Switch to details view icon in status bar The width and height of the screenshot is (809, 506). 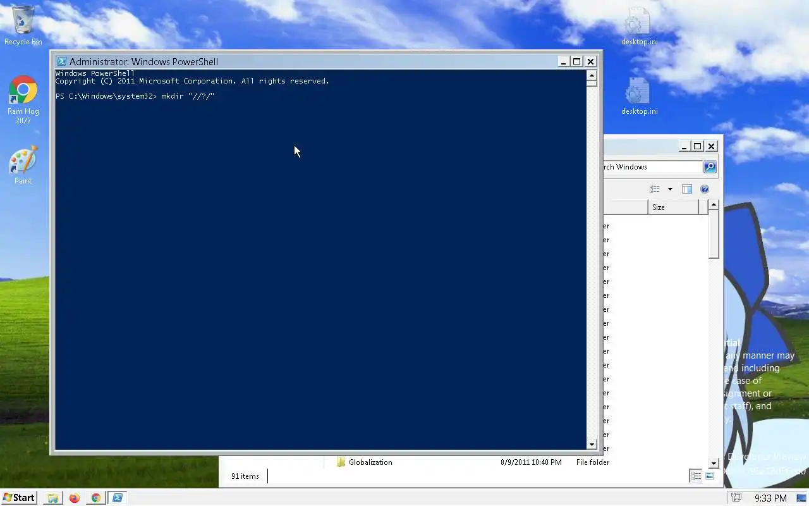point(696,476)
